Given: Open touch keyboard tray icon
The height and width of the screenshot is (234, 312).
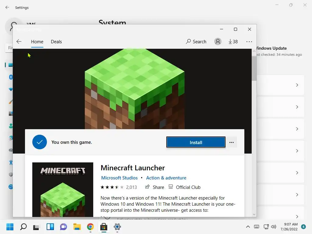Looking at the screenshot, I should 257,227.
